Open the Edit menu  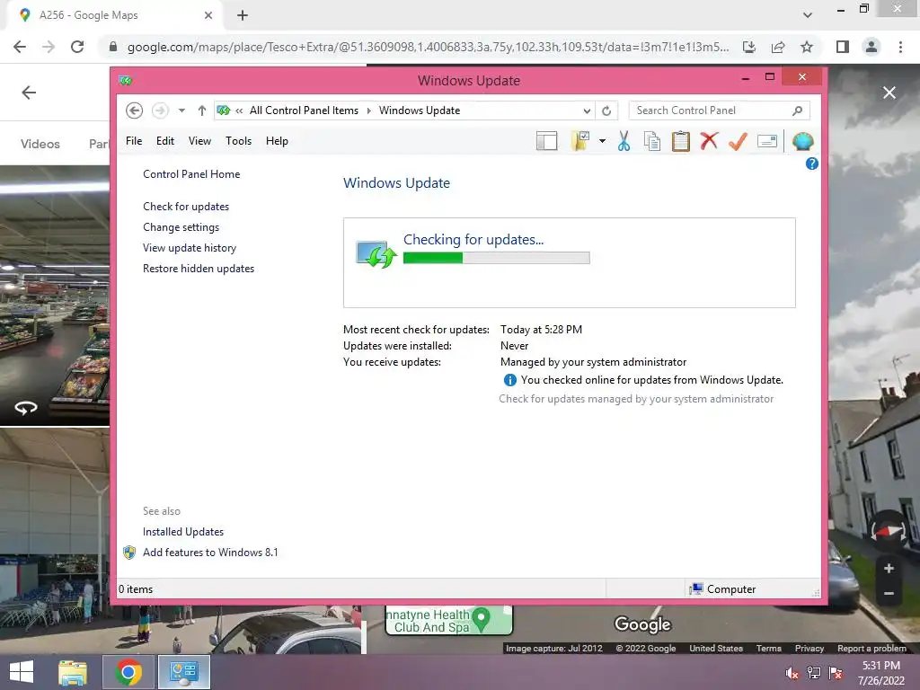[165, 141]
